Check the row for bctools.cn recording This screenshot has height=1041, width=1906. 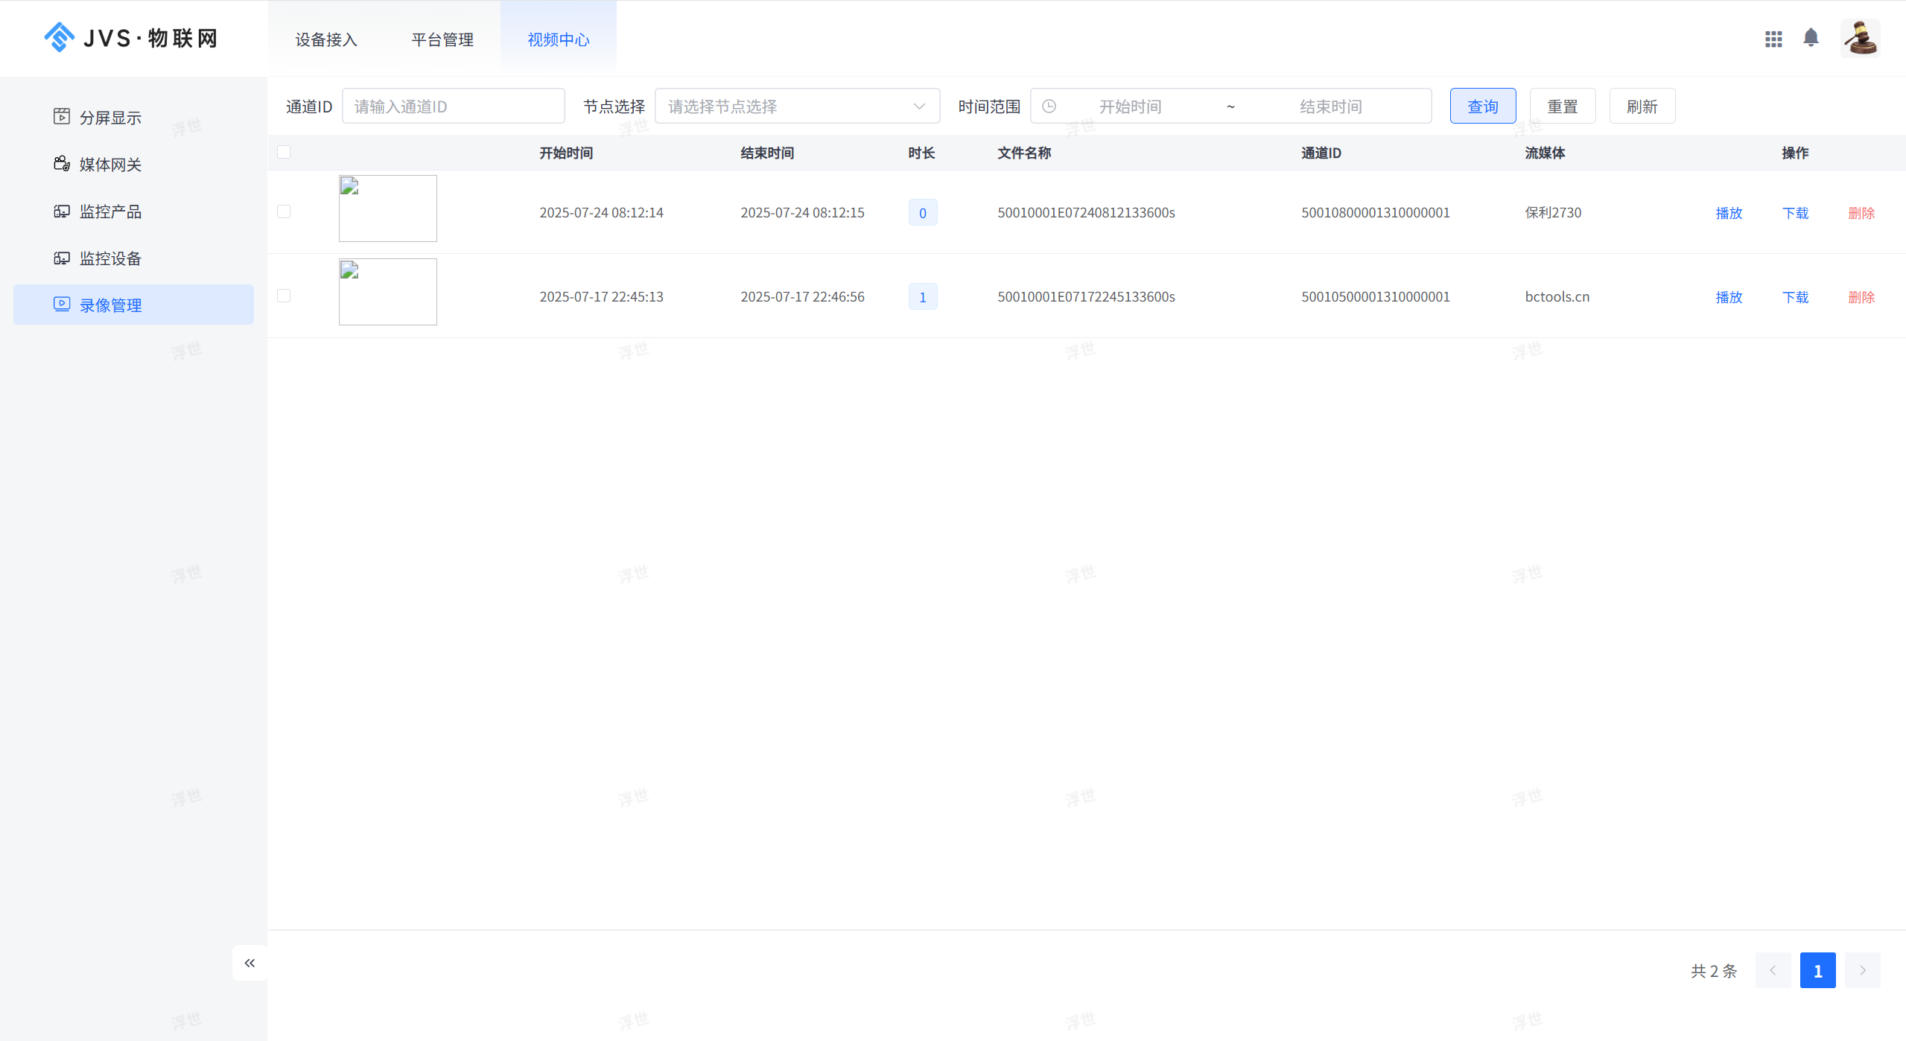coord(284,296)
